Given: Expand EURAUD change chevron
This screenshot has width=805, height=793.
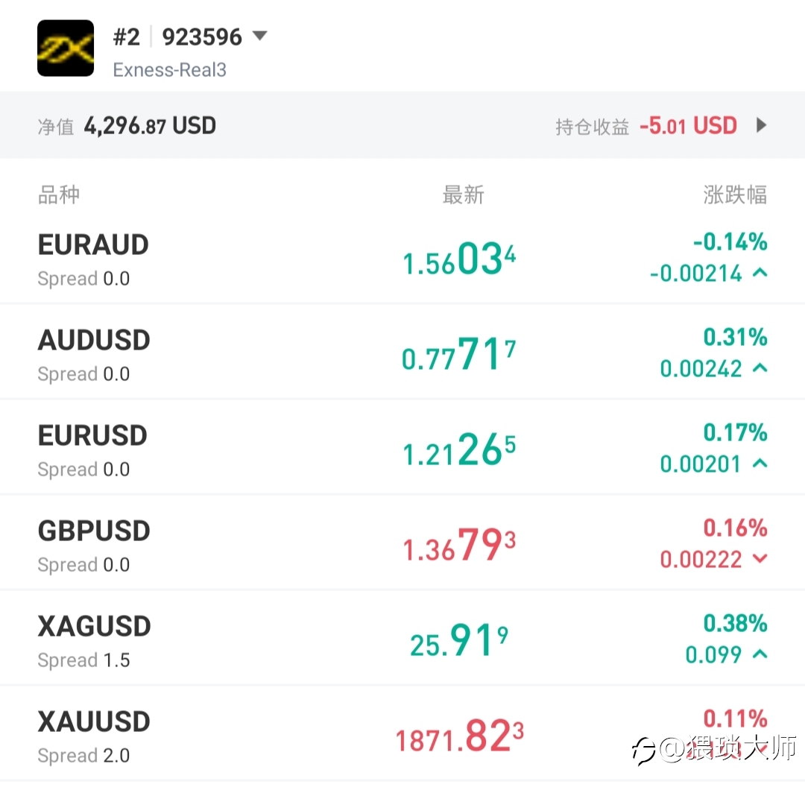Looking at the screenshot, I should 760,274.
